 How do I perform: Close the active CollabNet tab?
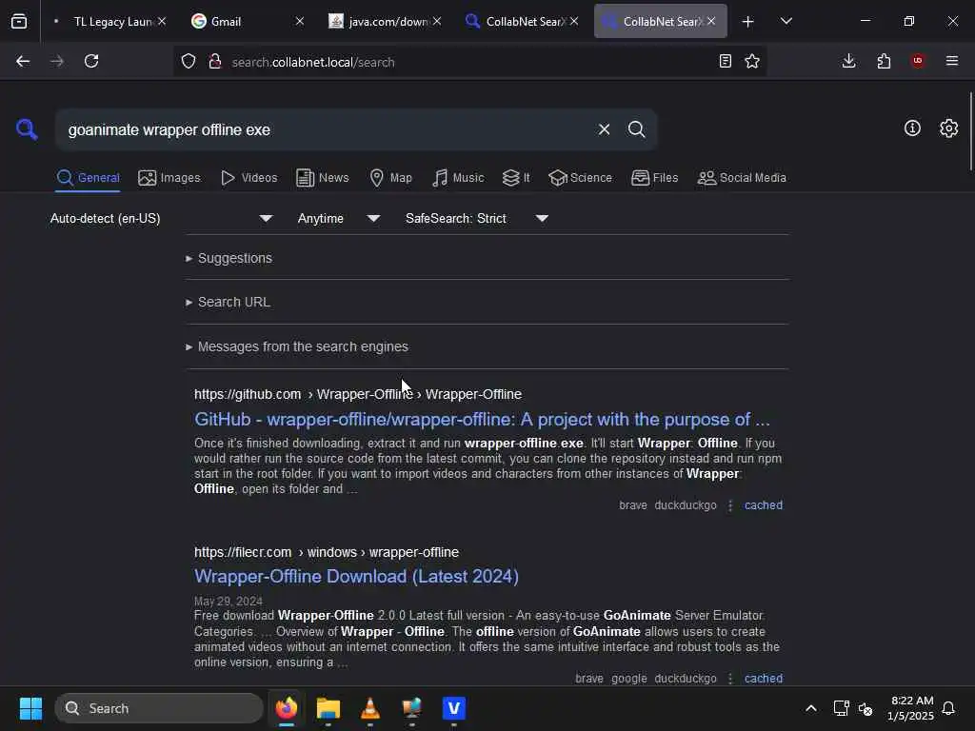click(x=710, y=21)
